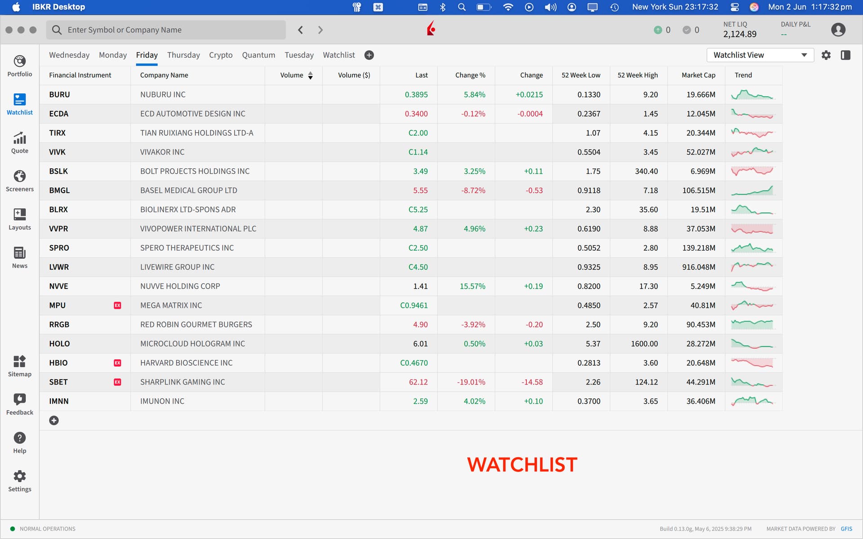Image resolution: width=863 pixels, height=539 pixels.
Task: Open the Portfolio sidebar icon
Action: pyautogui.click(x=20, y=66)
